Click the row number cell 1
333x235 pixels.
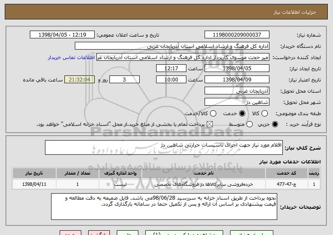[314, 184]
